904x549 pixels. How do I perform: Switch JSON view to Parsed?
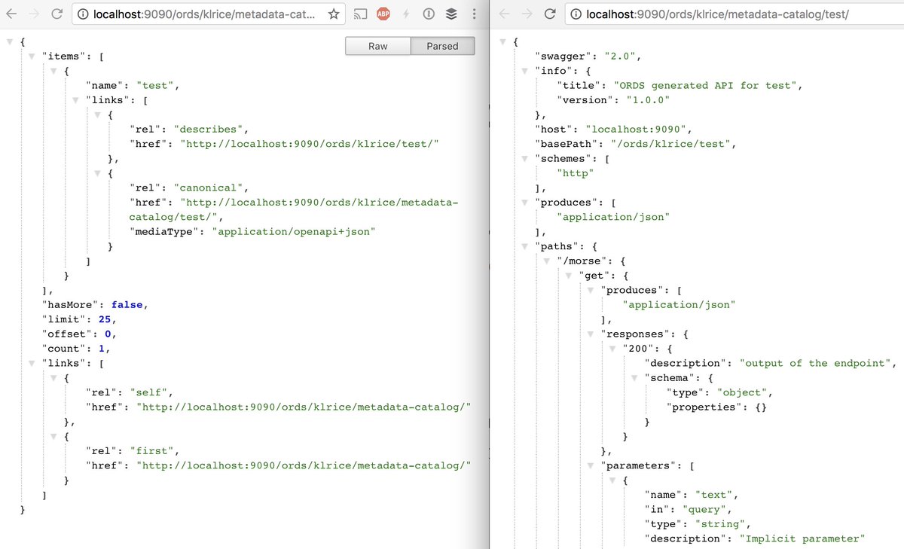(x=443, y=46)
